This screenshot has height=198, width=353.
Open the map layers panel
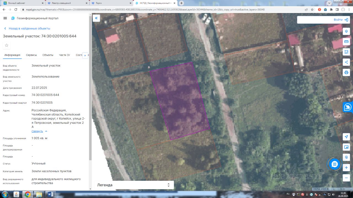coord(346,31)
